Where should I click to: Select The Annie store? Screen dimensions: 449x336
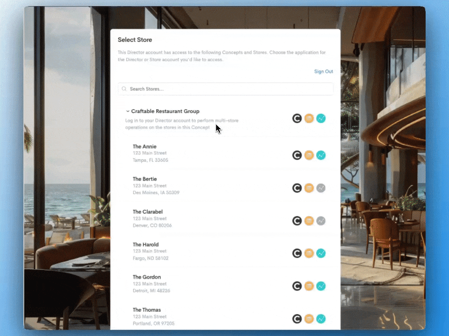tap(145, 147)
